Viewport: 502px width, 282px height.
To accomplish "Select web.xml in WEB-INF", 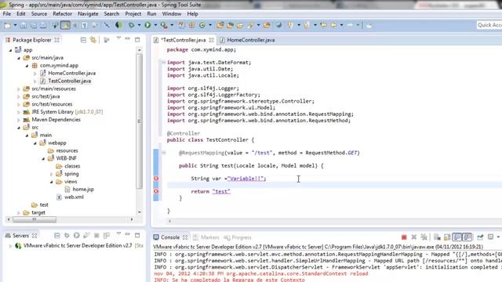I will click(x=74, y=197).
